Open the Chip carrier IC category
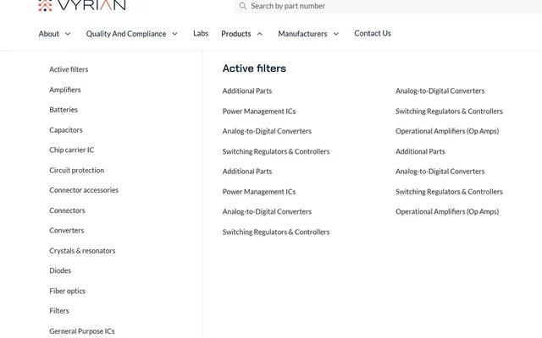The width and height of the screenshot is (542, 338). [71, 150]
